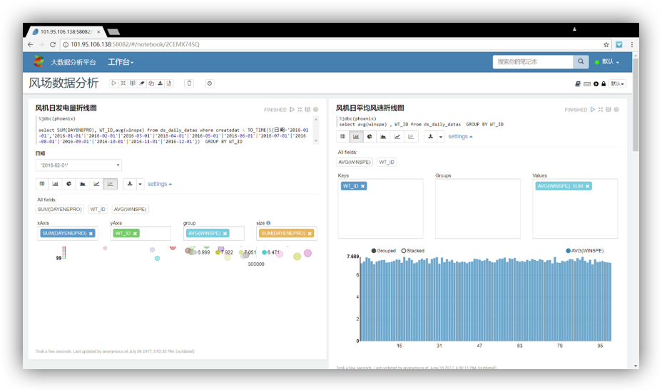Switch right paragraph to area chart
Image resolution: width=662 pixels, height=392 pixels.
[x=383, y=137]
